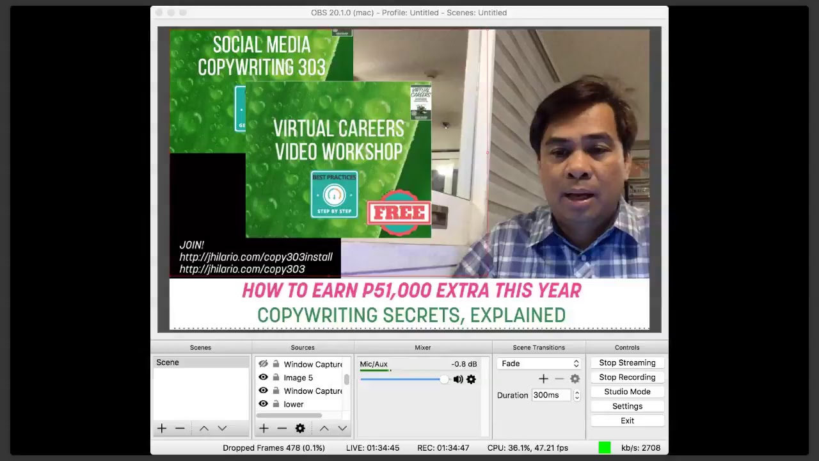Click the Controls panel header
The width and height of the screenshot is (819, 461).
627,348
